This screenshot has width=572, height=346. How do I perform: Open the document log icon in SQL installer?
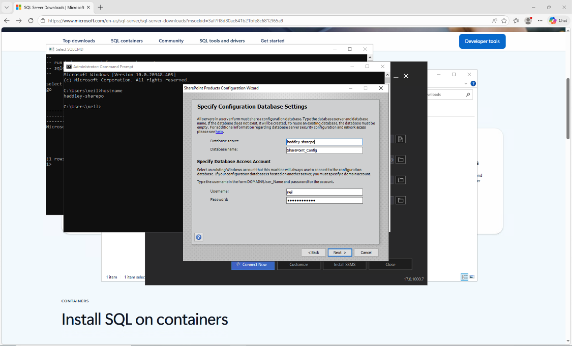[x=401, y=139]
